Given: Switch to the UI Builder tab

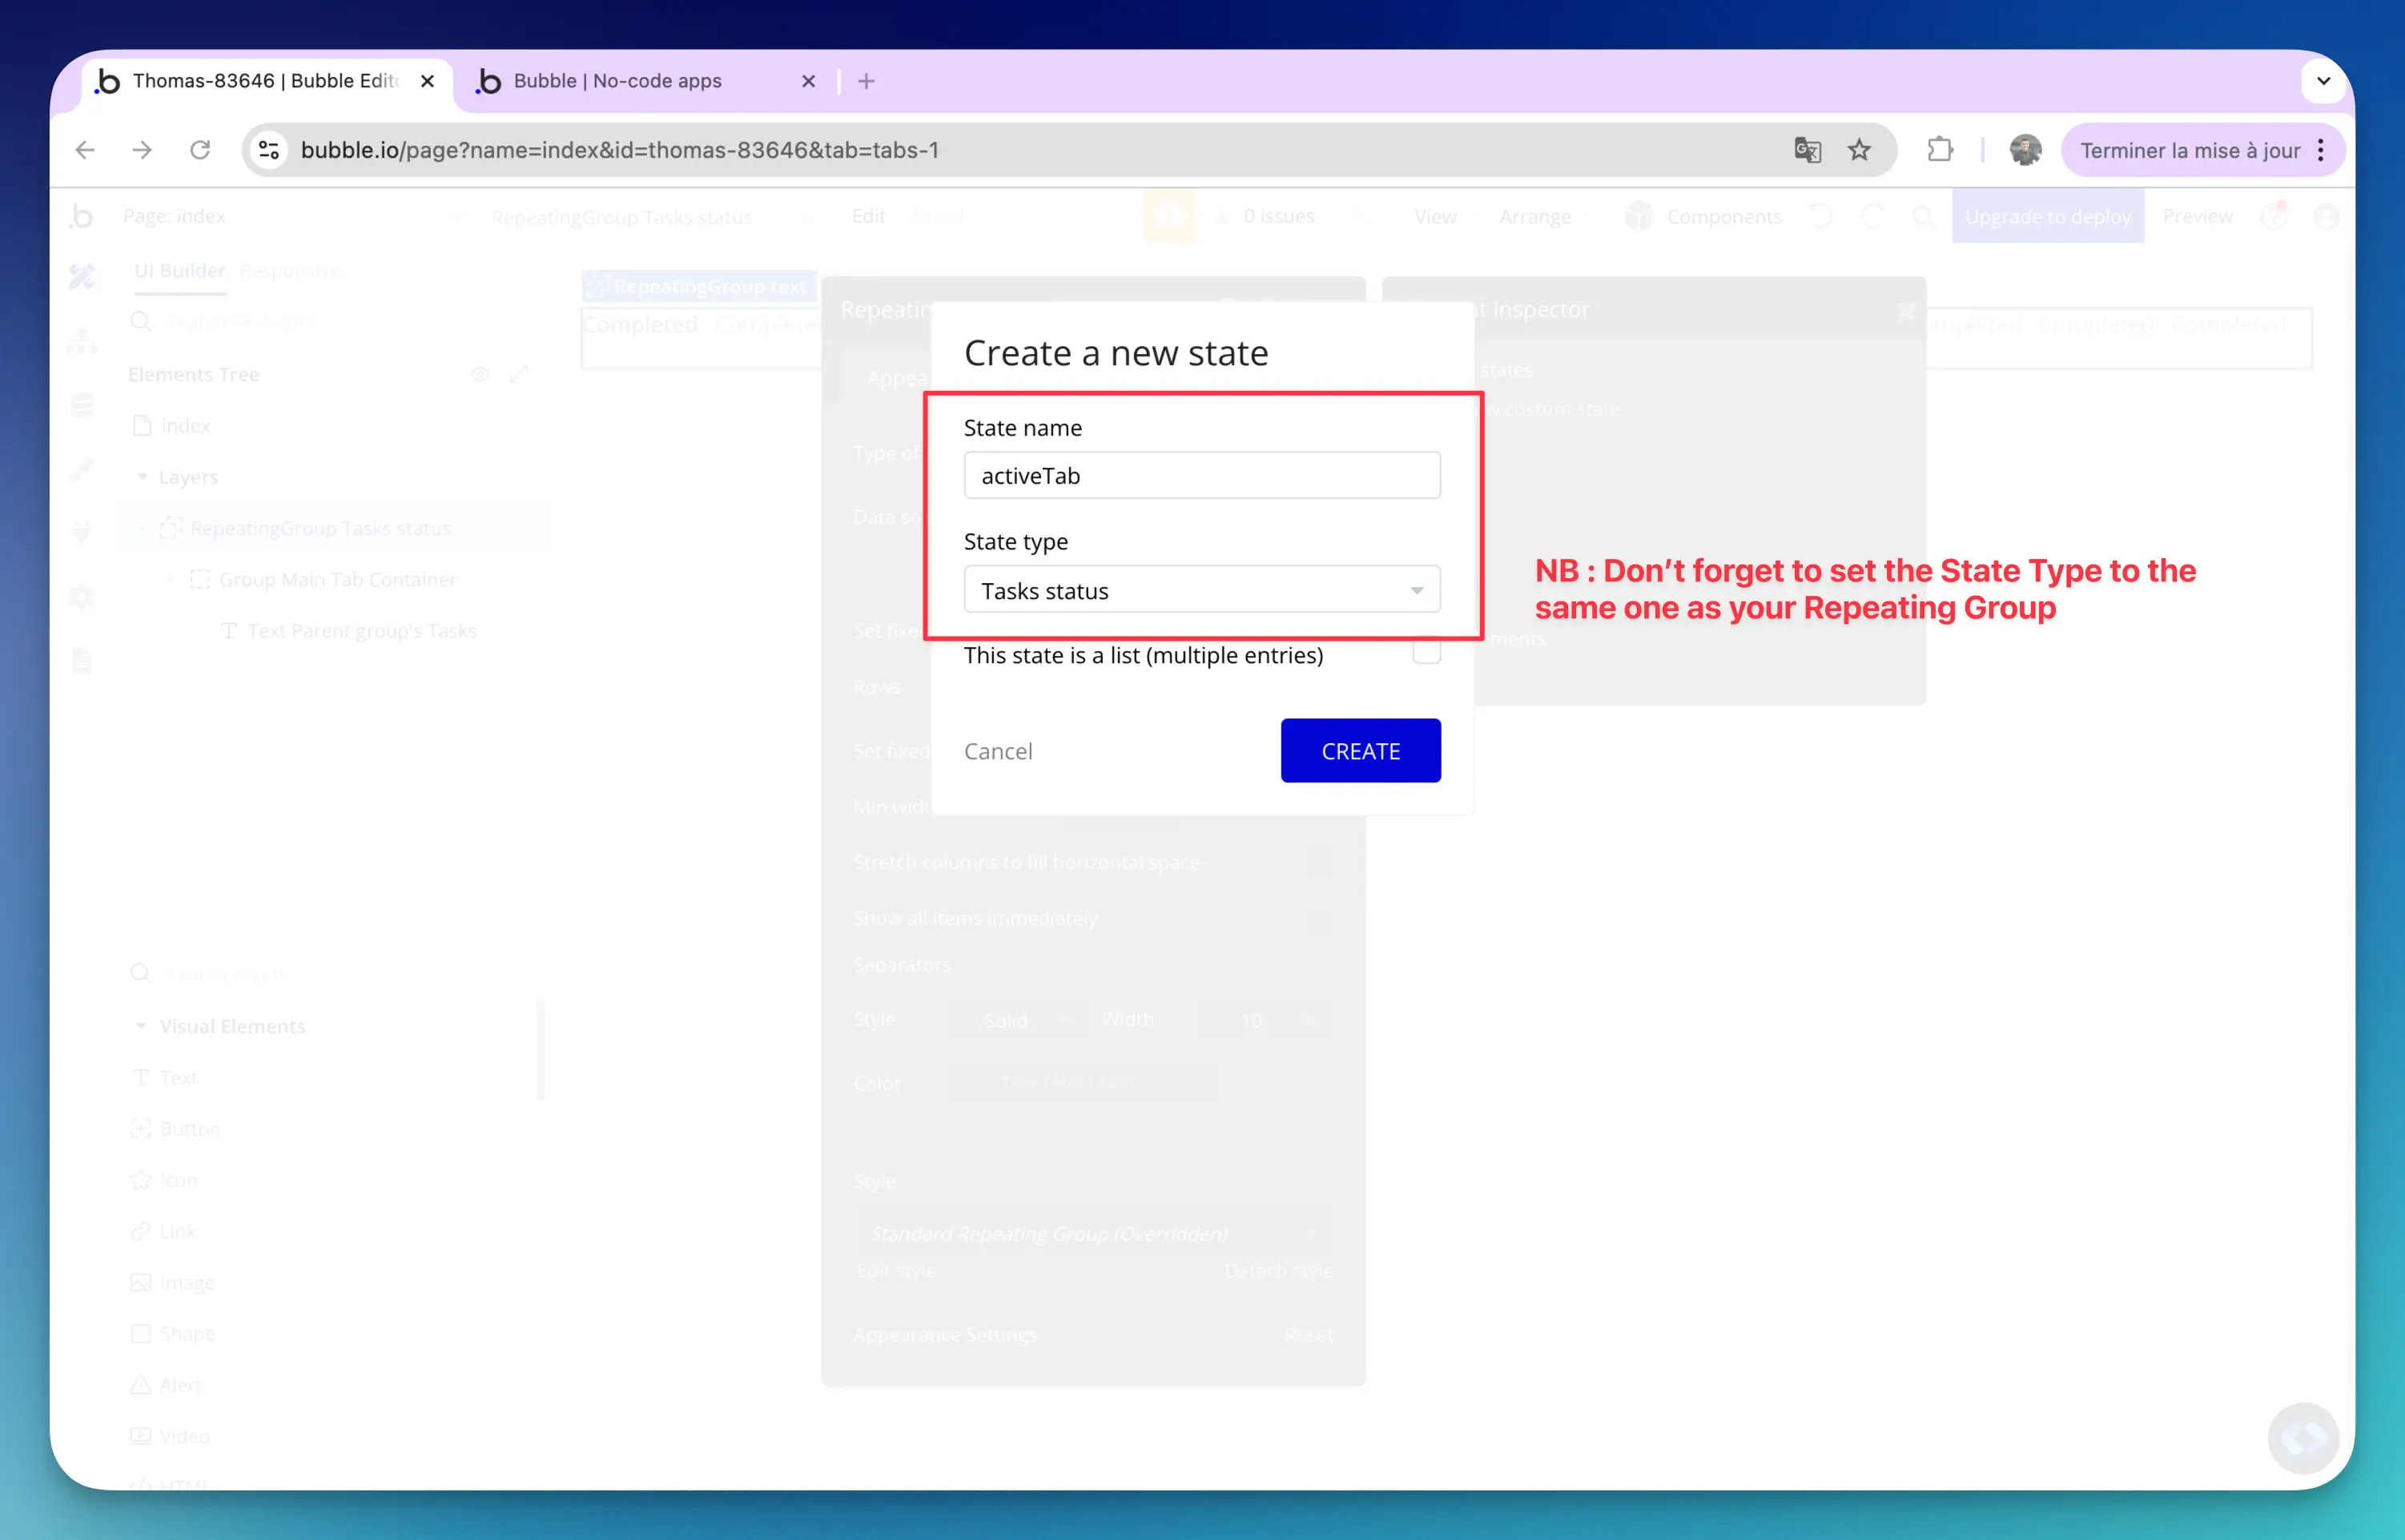Looking at the screenshot, I should point(180,271).
